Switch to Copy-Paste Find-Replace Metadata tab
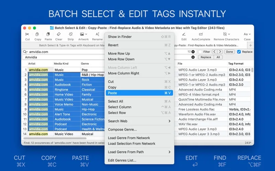275x171 pixels. click(210, 45)
